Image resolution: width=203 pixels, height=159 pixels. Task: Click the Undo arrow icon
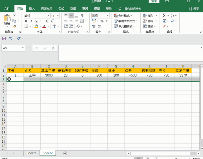(x=10, y=38)
